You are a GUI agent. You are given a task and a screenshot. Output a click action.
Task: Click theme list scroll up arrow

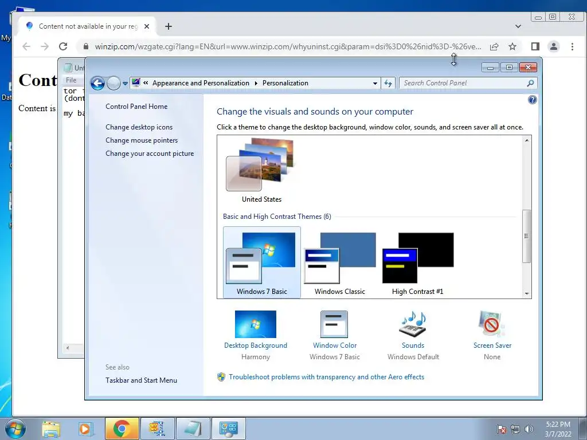pos(527,140)
